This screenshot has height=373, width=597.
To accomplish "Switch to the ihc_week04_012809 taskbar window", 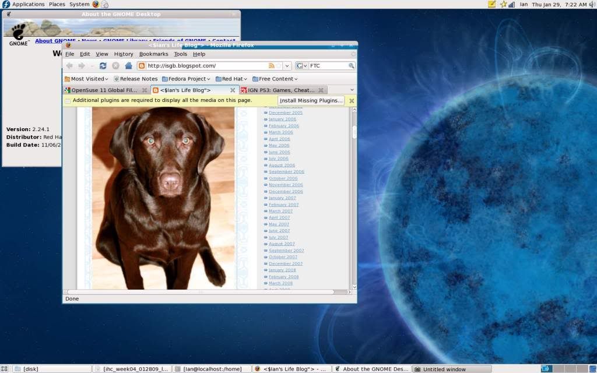I will click(132, 369).
